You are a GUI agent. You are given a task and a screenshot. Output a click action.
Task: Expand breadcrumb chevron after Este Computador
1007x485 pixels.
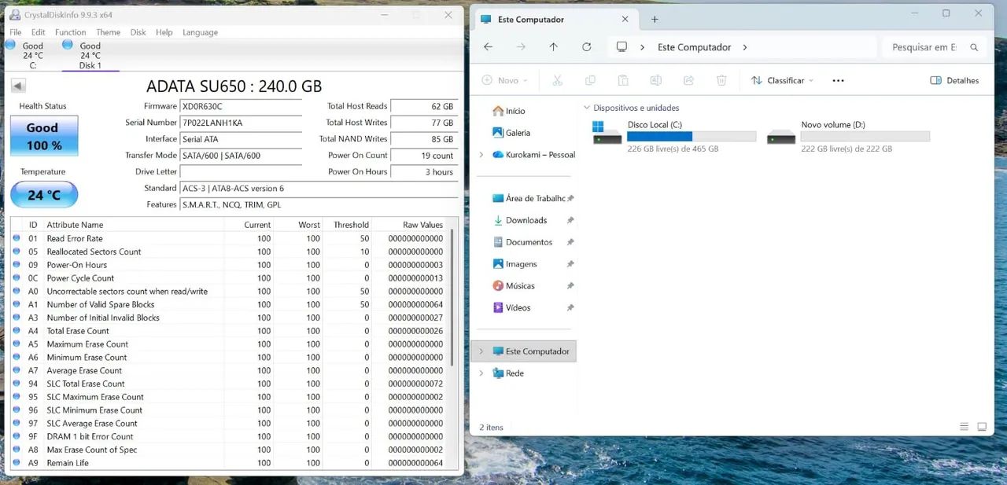pos(745,47)
